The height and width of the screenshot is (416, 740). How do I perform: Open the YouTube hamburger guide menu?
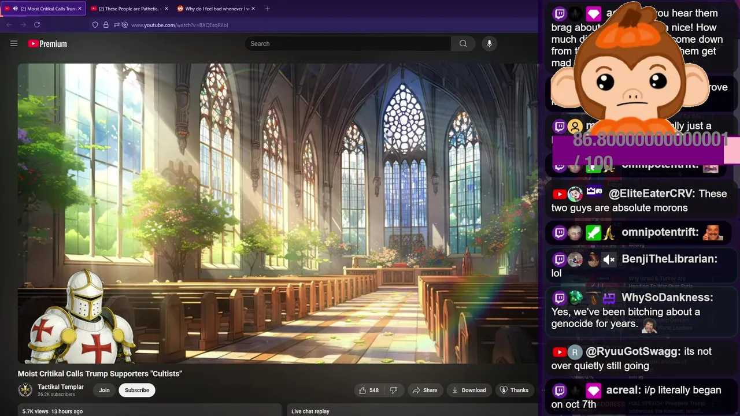pos(14,43)
